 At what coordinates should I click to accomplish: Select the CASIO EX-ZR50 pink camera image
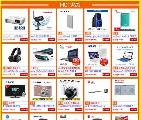tap(43, 90)
